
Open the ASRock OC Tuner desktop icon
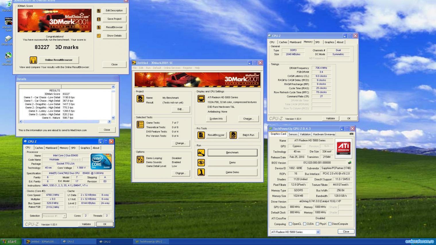pos(8,24)
